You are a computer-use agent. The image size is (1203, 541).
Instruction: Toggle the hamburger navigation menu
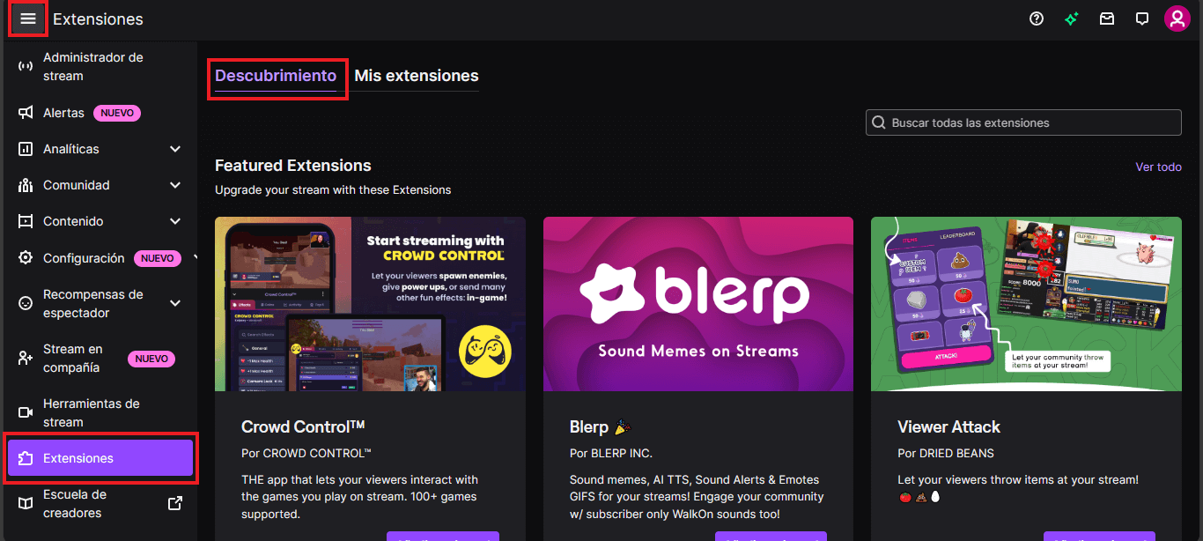[x=28, y=19]
